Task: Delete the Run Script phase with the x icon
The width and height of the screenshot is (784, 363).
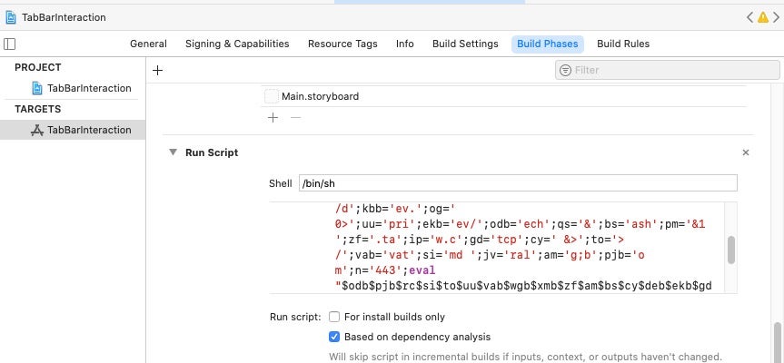Action: (x=746, y=153)
